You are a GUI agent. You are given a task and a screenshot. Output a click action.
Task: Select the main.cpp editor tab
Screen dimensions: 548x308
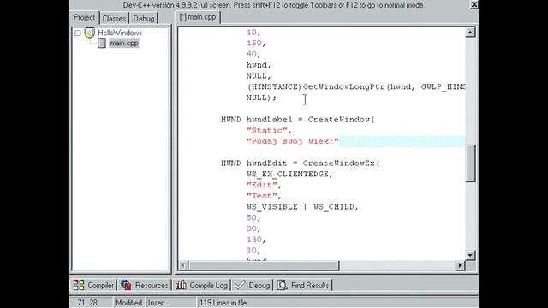pyautogui.click(x=198, y=17)
